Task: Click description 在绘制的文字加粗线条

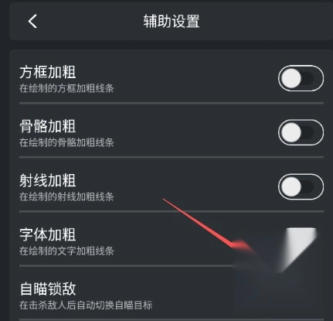Action: tap(66, 251)
